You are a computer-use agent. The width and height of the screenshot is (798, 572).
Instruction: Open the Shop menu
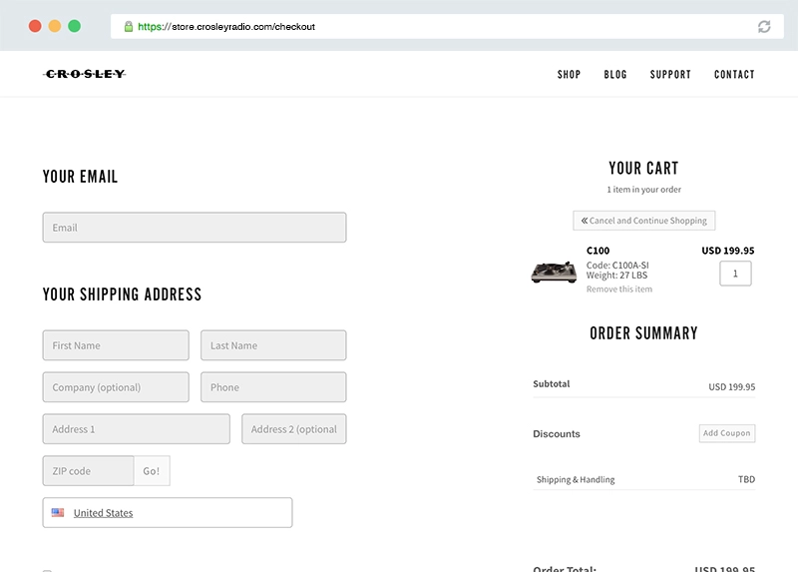click(569, 75)
